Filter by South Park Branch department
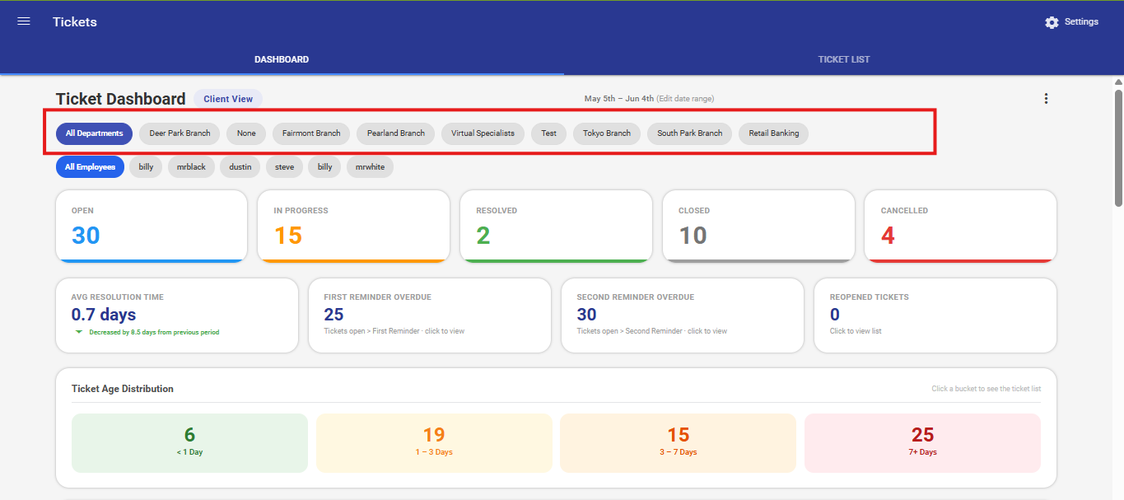 689,133
